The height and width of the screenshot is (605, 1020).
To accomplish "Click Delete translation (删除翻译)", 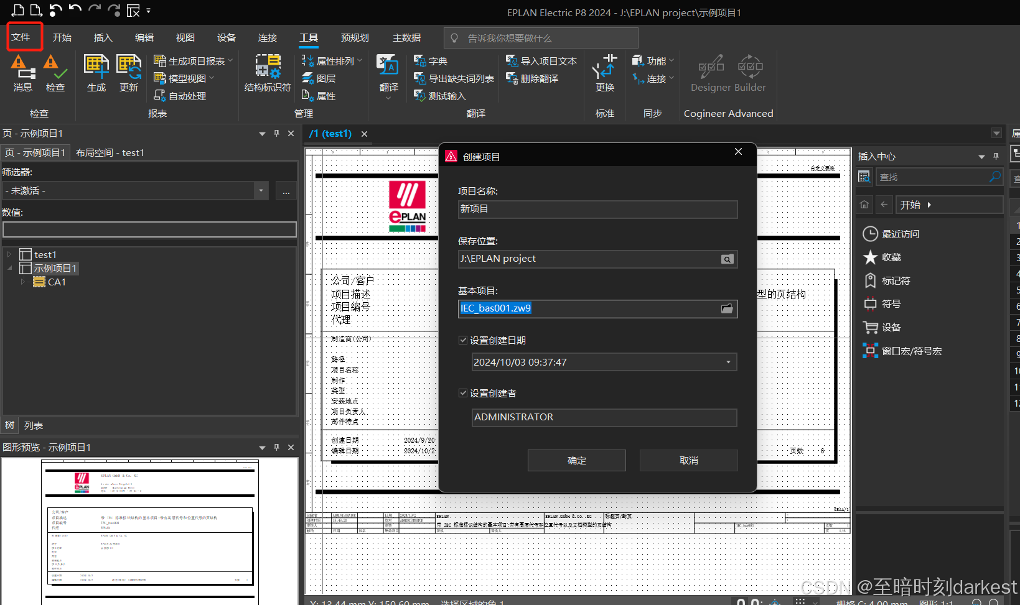I will pyautogui.click(x=532, y=78).
